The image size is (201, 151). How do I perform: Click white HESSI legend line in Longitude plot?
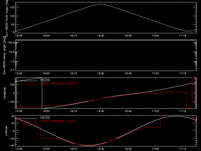click(x=28, y=81)
